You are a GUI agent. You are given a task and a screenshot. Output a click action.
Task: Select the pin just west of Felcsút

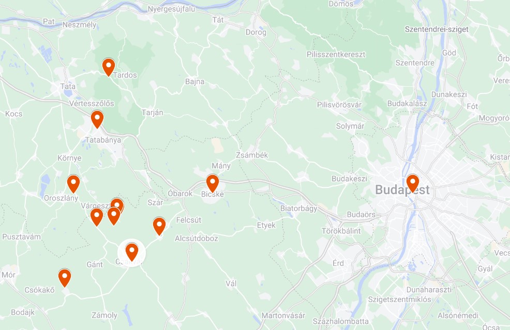[159, 226]
